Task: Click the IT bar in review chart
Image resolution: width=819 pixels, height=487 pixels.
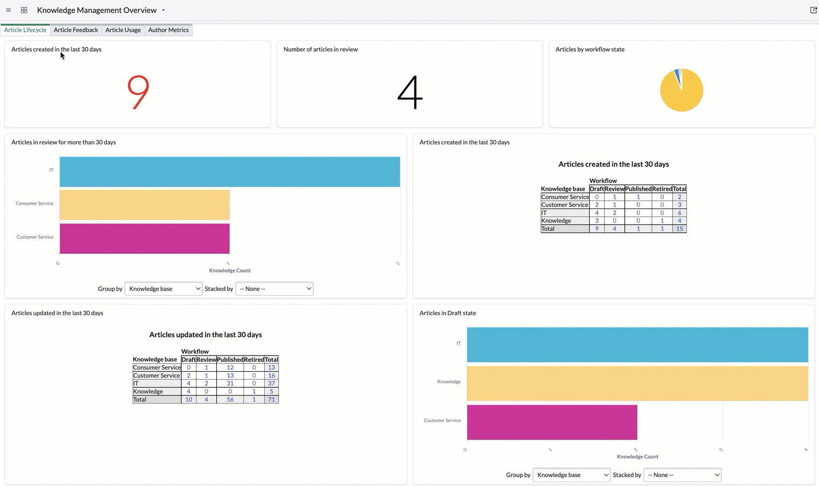Action: tap(230, 172)
